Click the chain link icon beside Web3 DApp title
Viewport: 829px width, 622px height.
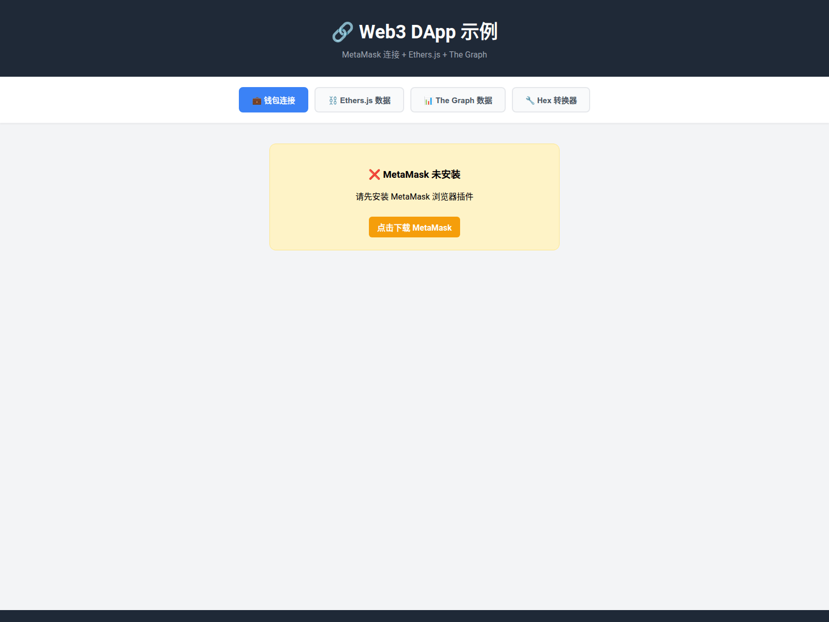[x=342, y=32]
